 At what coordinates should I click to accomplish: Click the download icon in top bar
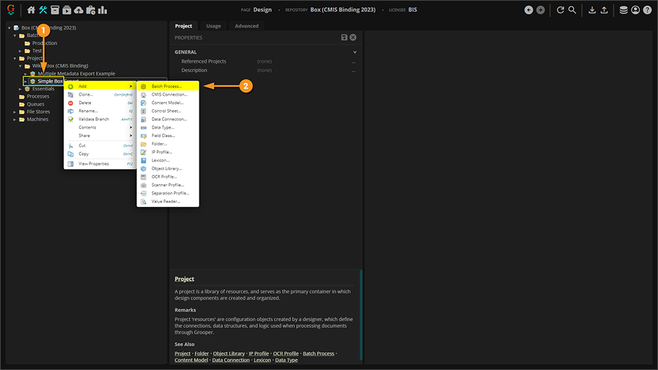(x=592, y=10)
